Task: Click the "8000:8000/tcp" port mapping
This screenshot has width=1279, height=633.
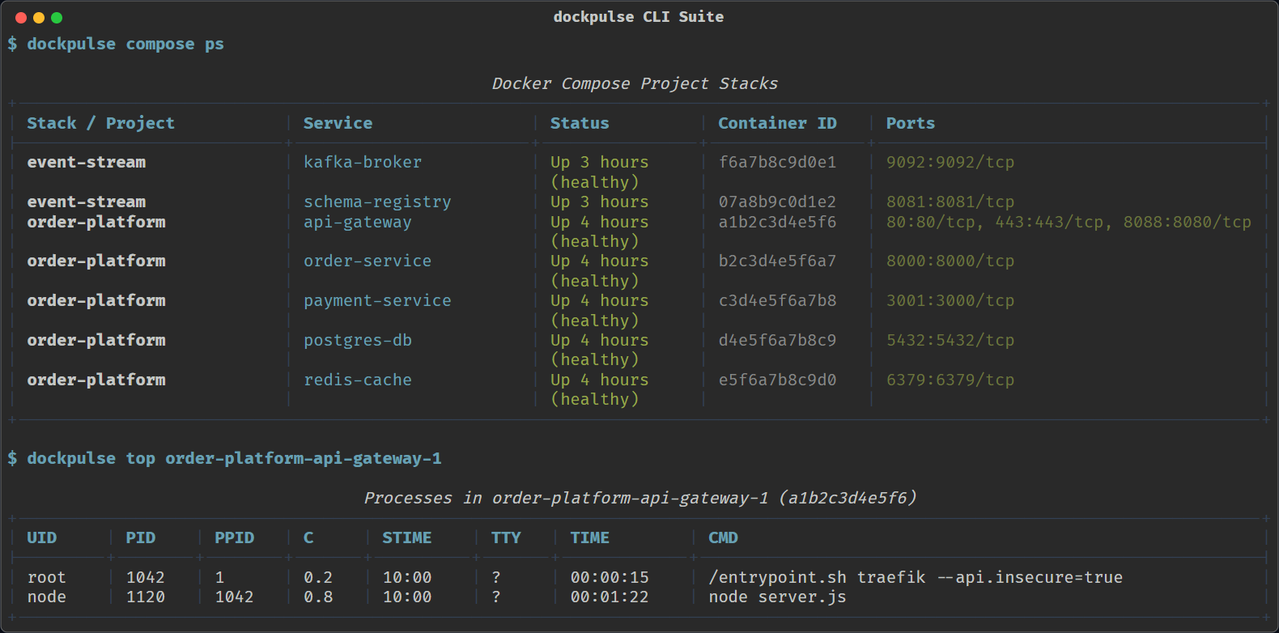Action: 950,261
